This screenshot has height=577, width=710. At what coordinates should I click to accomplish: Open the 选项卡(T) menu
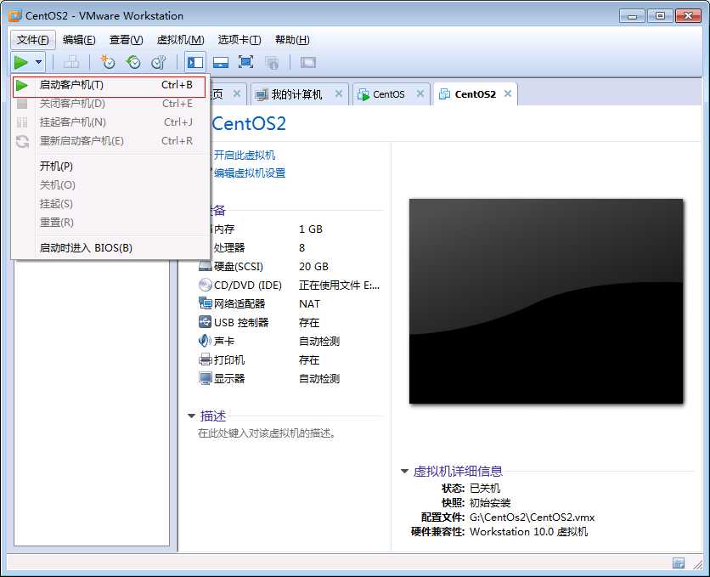coord(239,40)
